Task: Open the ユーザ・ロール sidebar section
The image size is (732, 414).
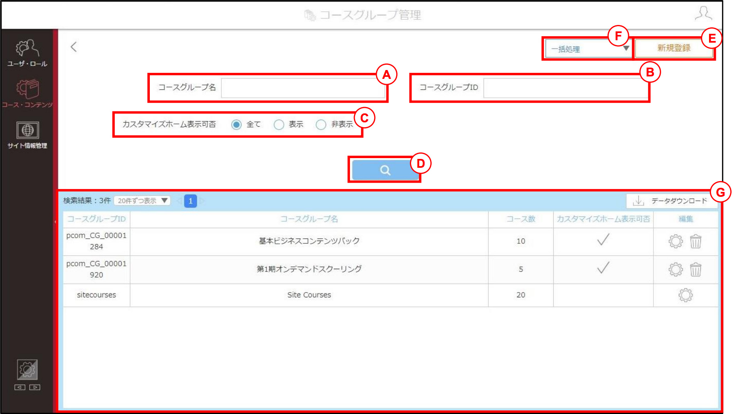Action: coord(27,53)
